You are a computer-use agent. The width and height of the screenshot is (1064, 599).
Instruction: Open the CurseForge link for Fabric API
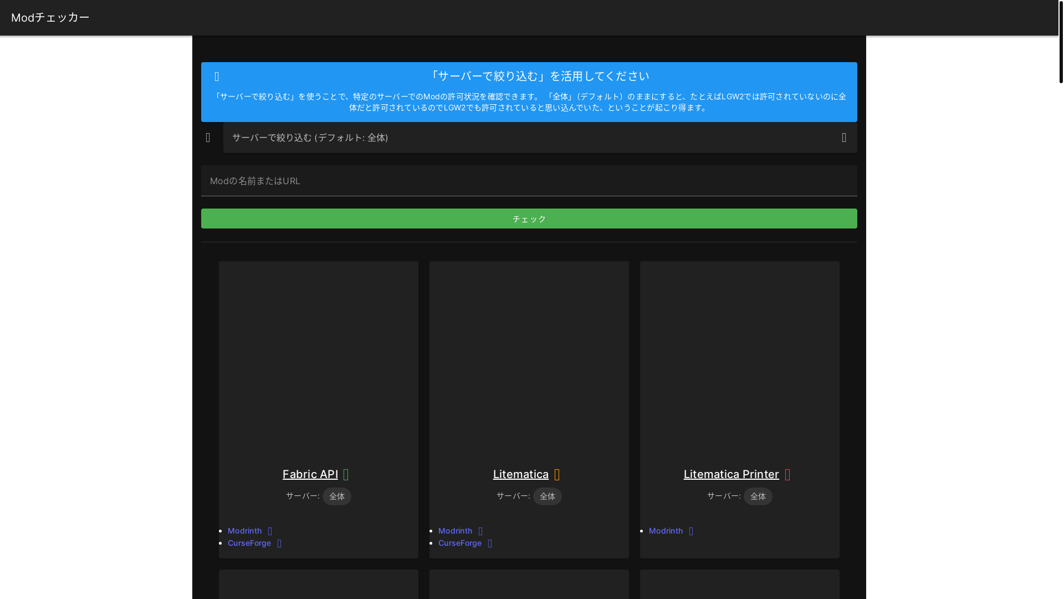pyautogui.click(x=249, y=543)
